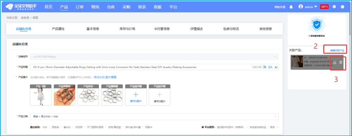The width and height of the screenshot is (352, 136).
Task: Click the gray plus in last image slot
Action: tap(159, 94)
